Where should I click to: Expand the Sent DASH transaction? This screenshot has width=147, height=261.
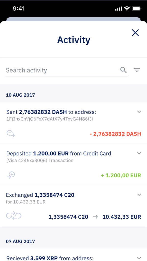(x=139, y=112)
